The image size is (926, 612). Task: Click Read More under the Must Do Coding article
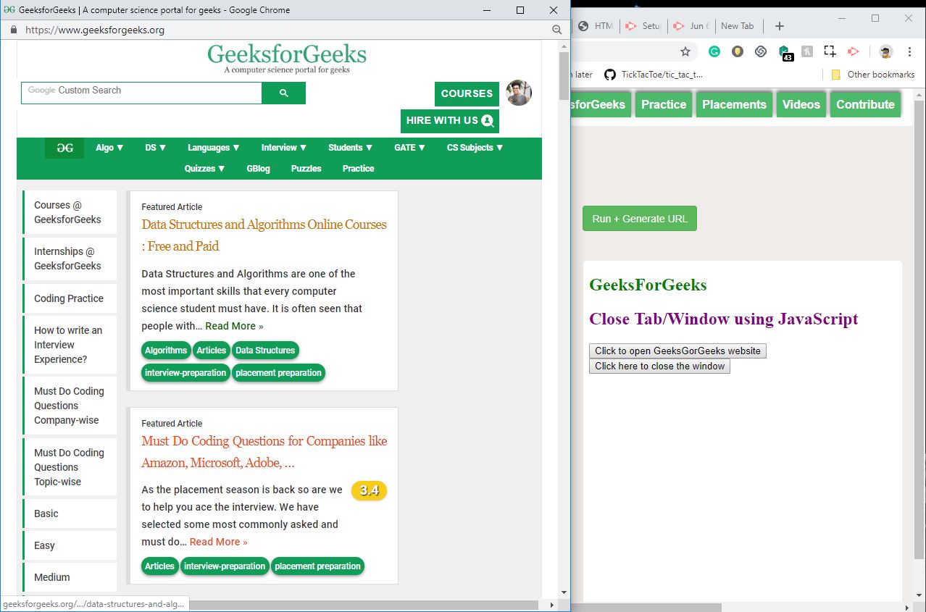point(218,542)
